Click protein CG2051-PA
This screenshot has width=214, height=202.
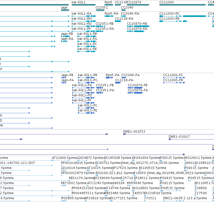point(105,90)
